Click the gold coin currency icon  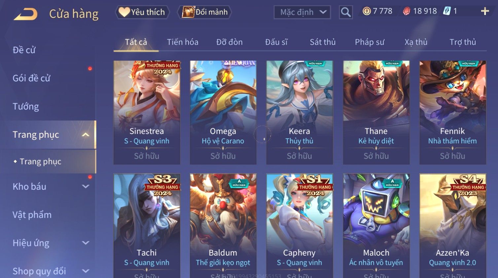[367, 11]
